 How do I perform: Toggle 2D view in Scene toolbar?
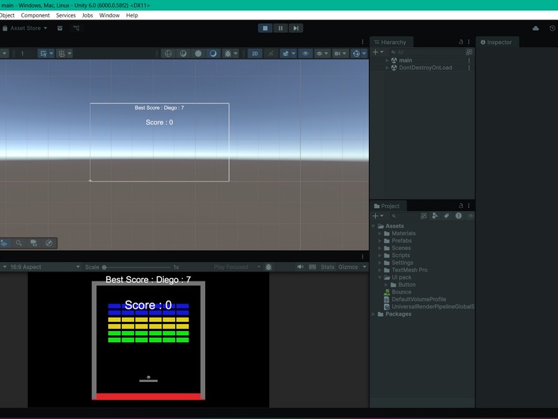[x=255, y=54]
